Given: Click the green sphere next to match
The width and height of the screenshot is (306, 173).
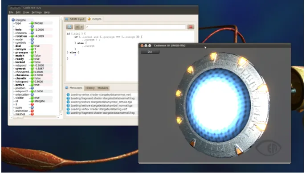Looking at the screenshot, I should pos(32,56).
